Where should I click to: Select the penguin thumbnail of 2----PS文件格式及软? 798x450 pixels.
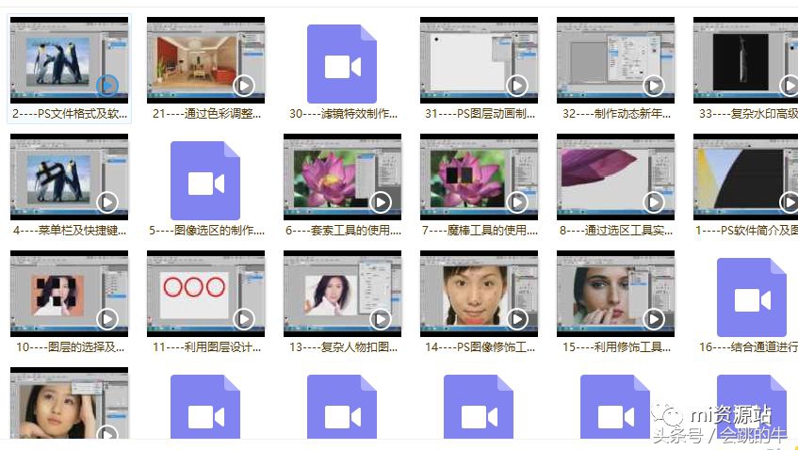tap(69, 60)
